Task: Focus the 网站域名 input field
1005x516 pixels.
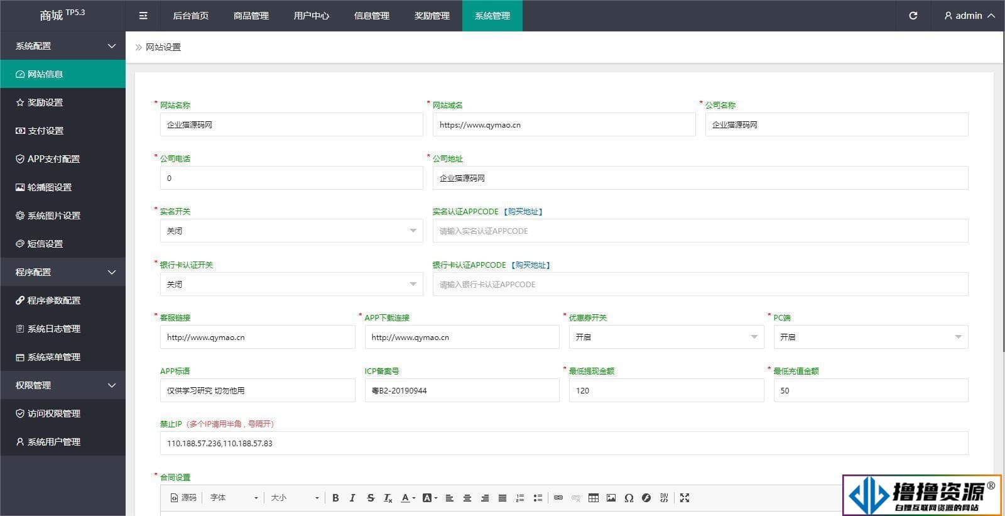Action: click(564, 124)
